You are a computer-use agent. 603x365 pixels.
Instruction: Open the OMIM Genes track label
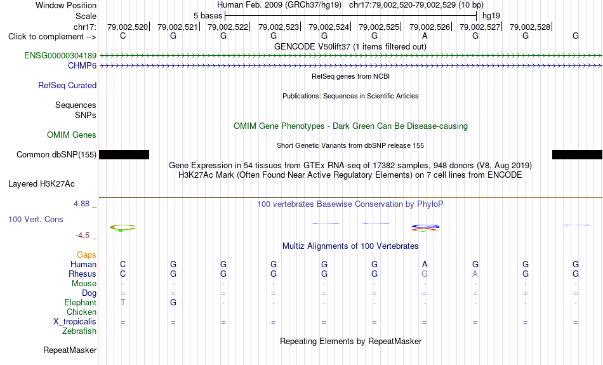point(71,135)
